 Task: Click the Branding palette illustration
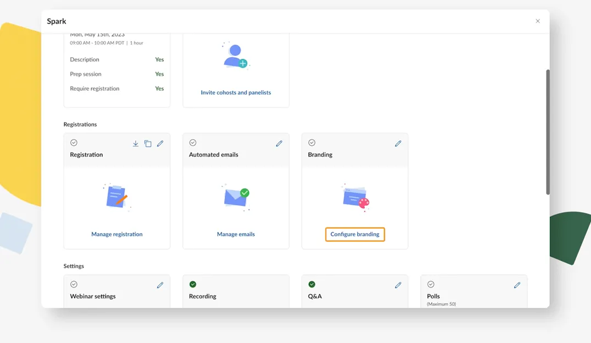(355, 197)
